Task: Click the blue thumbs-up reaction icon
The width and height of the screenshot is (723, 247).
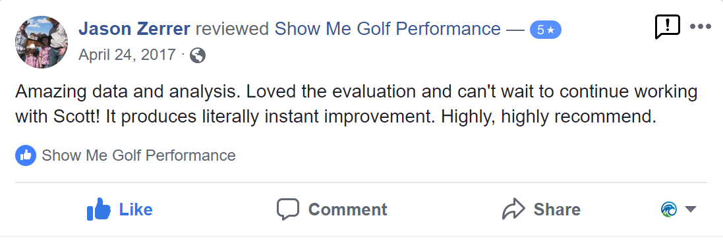Action: tap(26, 155)
